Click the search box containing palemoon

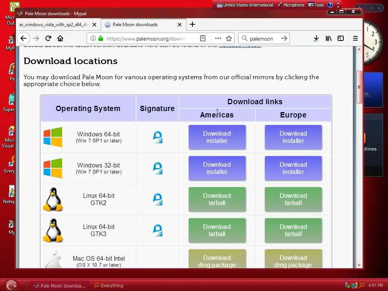point(264,39)
